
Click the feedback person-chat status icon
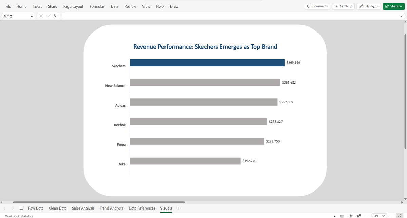pyautogui.click(x=358, y=216)
